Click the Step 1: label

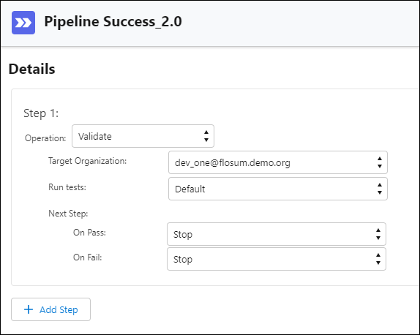point(41,113)
